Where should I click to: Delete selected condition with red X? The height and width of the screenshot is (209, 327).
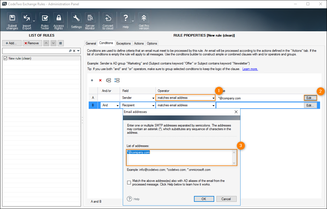pyautogui.click(x=100, y=80)
